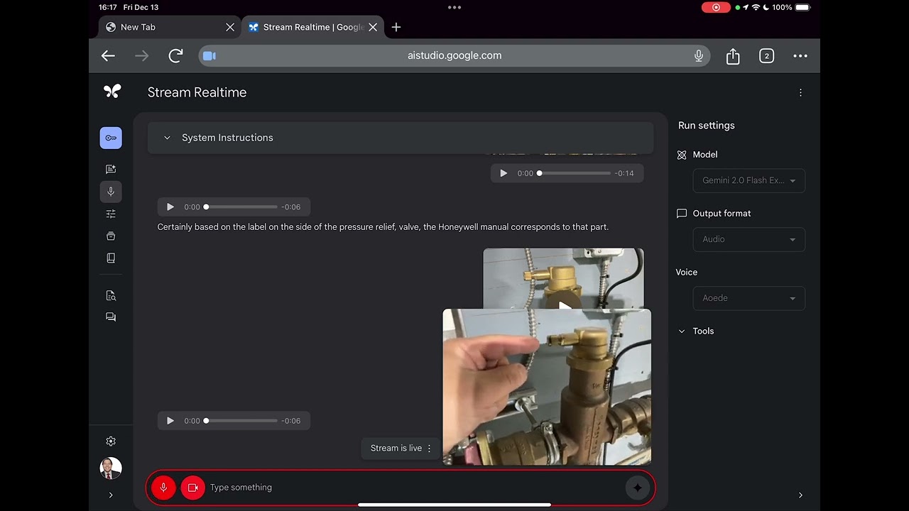Click the Voice label
Image resolution: width=909 pixels, height=511 pixels.
(687, 273)
